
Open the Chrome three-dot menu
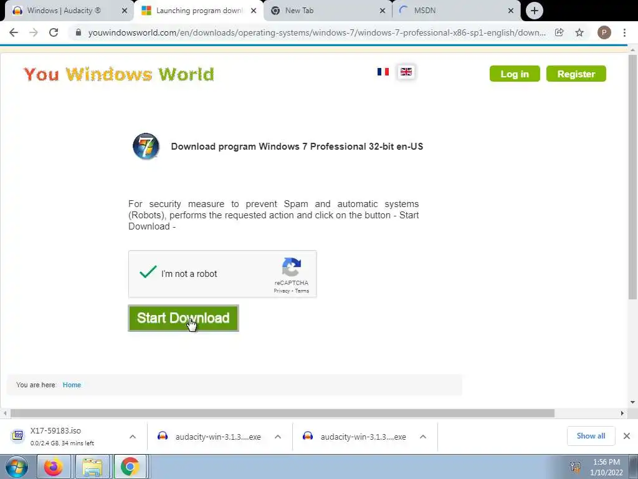coord(624,32)
